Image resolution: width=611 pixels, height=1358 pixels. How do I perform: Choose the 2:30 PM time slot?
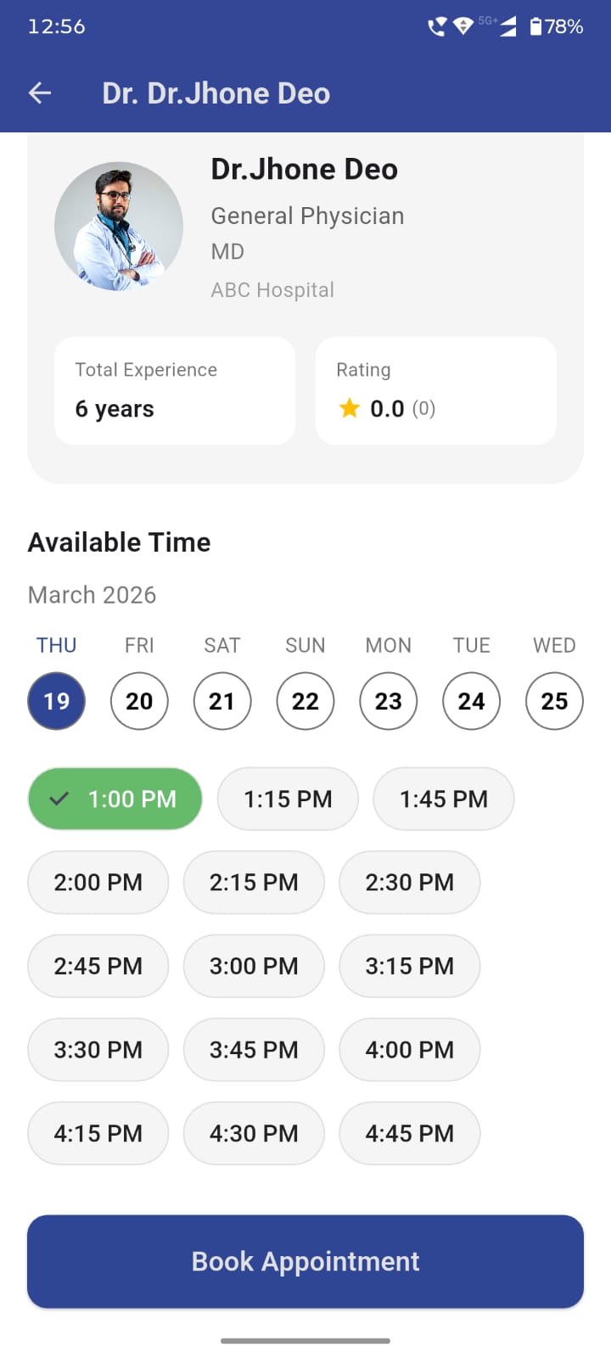pos(410,883)
